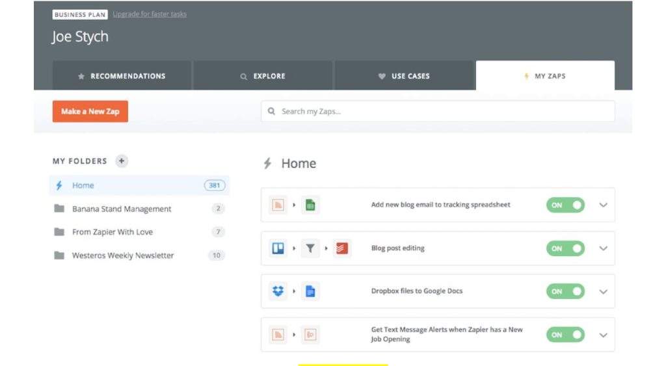Screen dimensions: 666x366
Task: Open the 'Dropbox files to Google Docs' title
Action: pyautogui.click(x=417, y=291)
